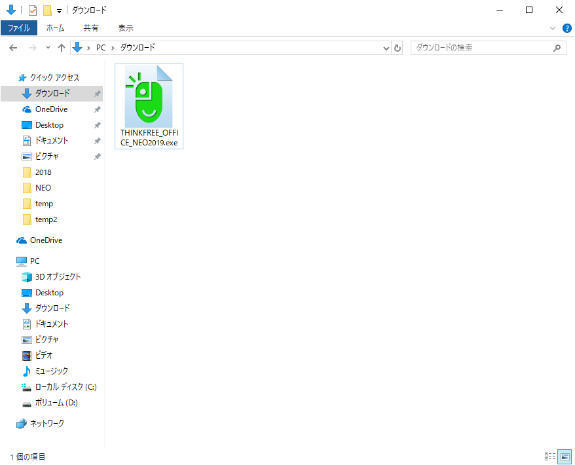This screenshot has height=465, width=575.
Task: Click the Properties icon in title bar
Action: [33, 10]
